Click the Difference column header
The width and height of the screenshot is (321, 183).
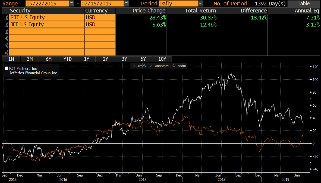point(254,11)
